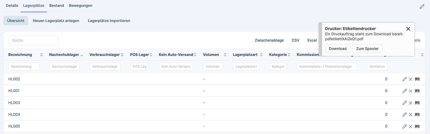Open barcode label for HL001

(x=417, y=91)
